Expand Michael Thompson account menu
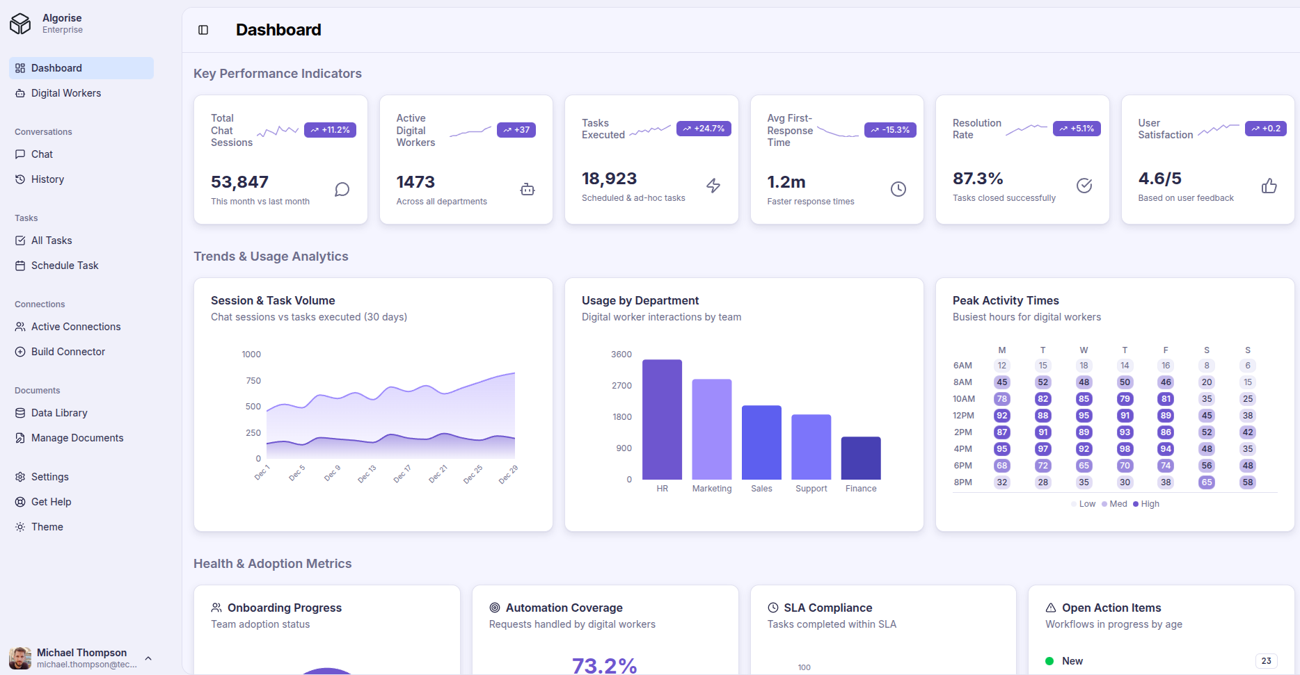Viewport: 1300px width, 675px height. (148, 658)
